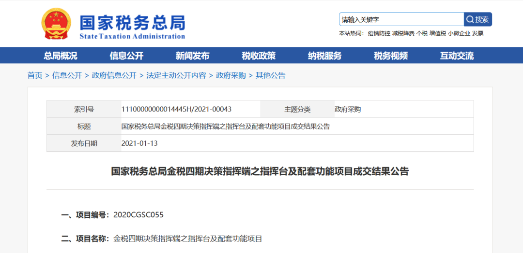Image resolution: width=523 pixels, height=253 pixels.
Task: Click the national emblem logo
Action: pos(56,24)
